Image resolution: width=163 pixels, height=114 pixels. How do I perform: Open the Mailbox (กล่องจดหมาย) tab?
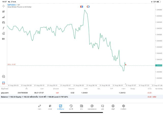(92, 107)
